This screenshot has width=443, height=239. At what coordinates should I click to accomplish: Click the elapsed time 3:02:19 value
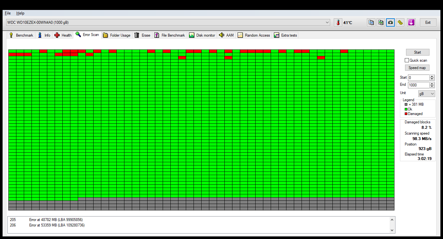click(x=424, y=159)
